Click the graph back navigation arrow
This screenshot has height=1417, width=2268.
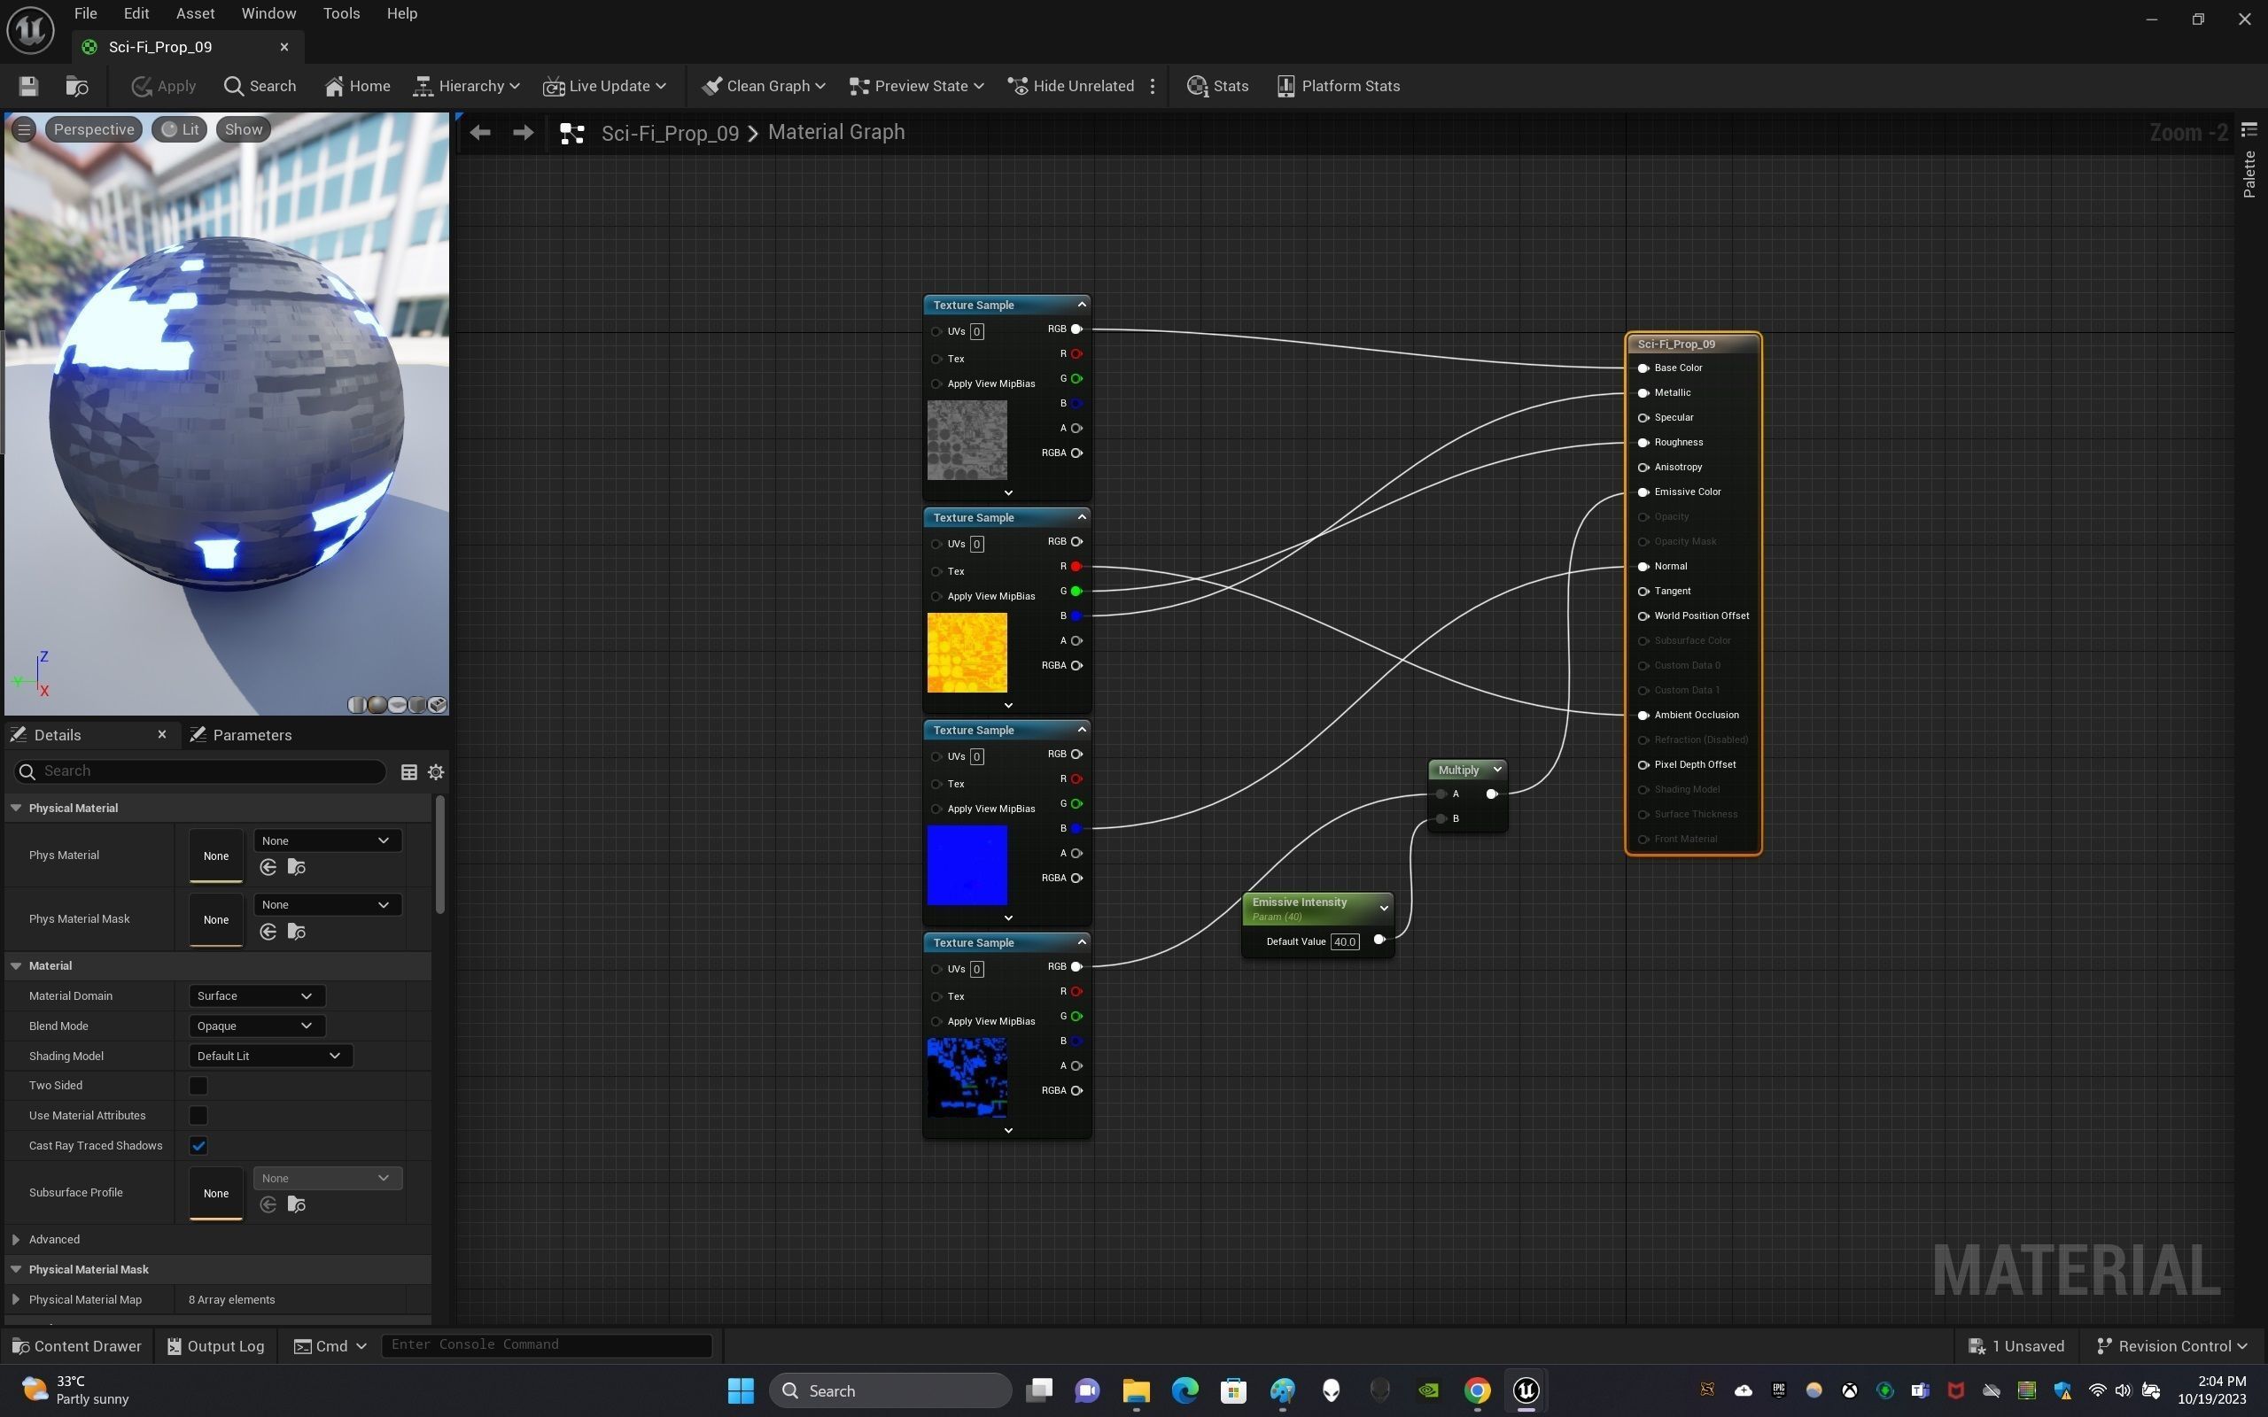[480, 133]
